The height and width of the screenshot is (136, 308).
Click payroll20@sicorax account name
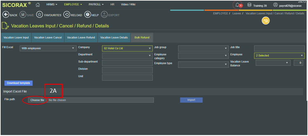(290, 6)
